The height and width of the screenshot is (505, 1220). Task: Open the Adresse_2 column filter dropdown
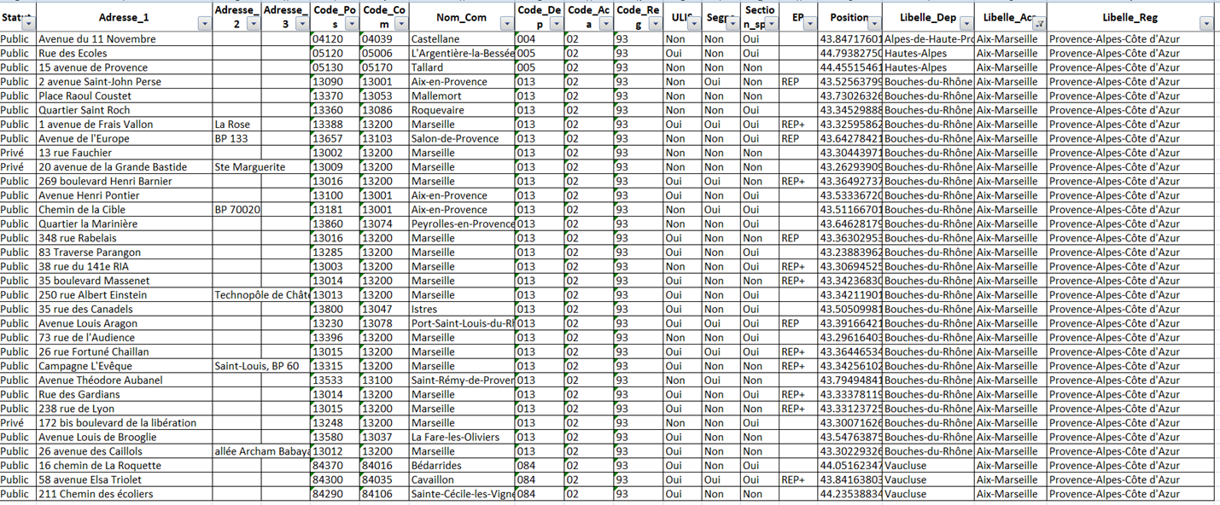pyautogui.click(x=253, y=25)
